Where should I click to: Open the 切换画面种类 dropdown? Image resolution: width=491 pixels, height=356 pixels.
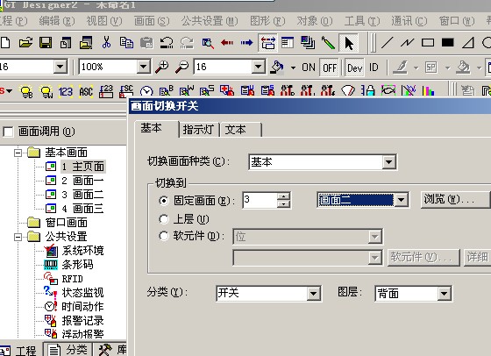pos(388,162)
